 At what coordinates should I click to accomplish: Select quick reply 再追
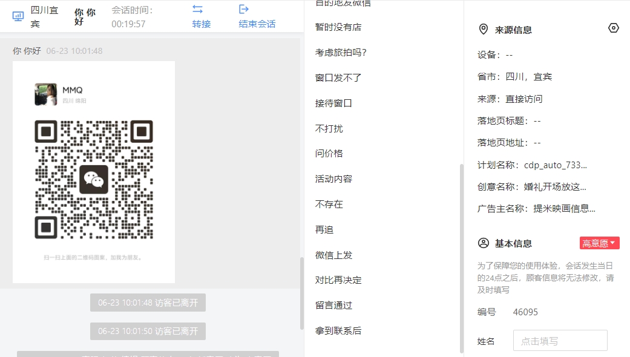(x=324, y=230)
